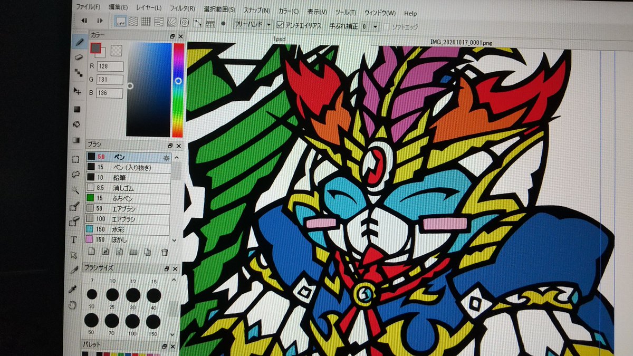Click the G value input field
This screenshot has height=356, width=633.
point(110,80)
